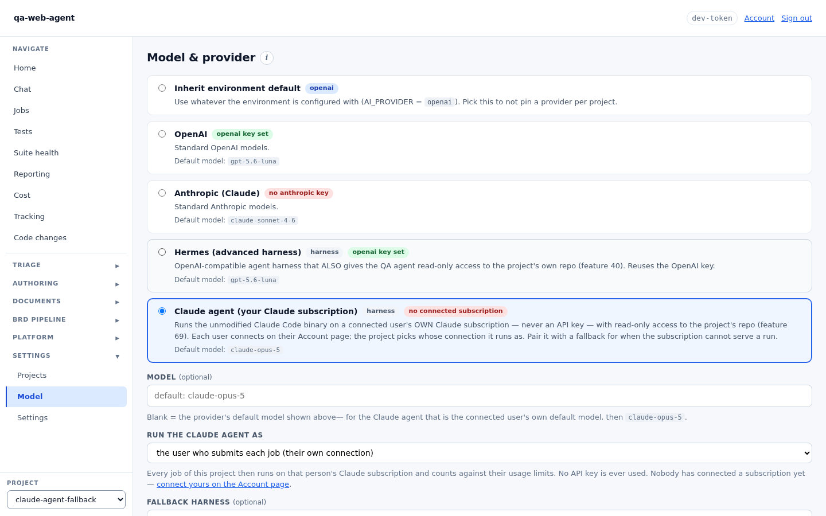
Task: Open the Chat page
Action: click(x=66, y=89)
